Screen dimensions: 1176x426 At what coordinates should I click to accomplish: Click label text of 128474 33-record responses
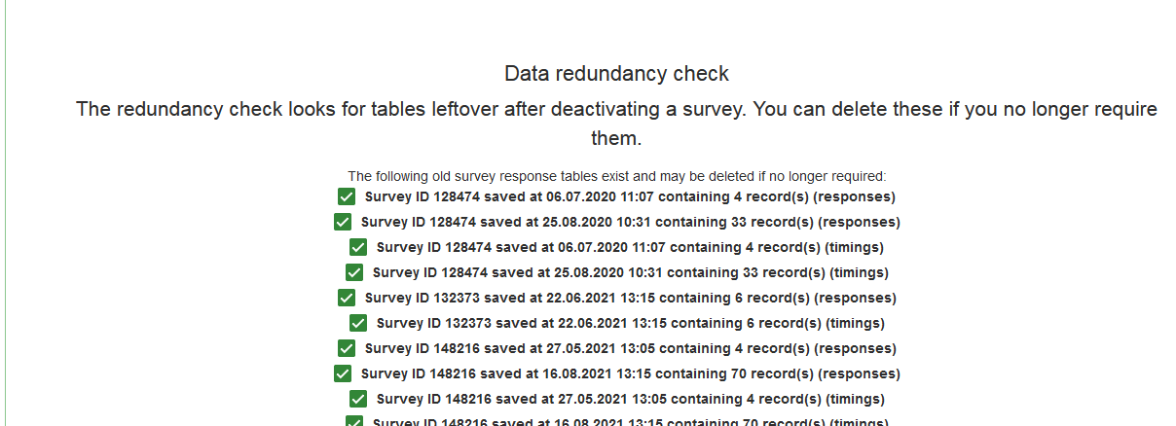(x=630, y=222)
